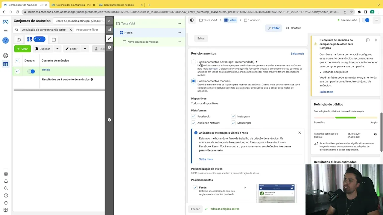383x215 pixels.
Task: Select the pencil edit icon in dark strip
Action: 109,38
